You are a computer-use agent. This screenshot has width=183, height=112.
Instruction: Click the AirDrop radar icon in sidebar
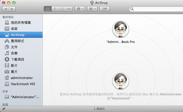7,35
